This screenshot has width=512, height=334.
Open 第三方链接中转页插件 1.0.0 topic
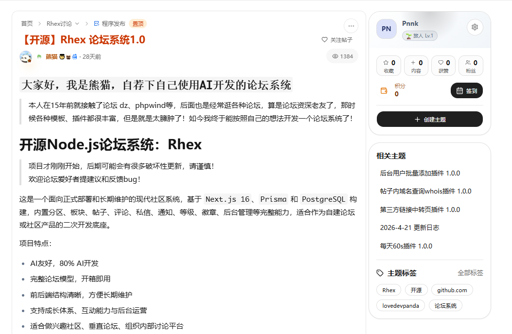pos(420,210)
